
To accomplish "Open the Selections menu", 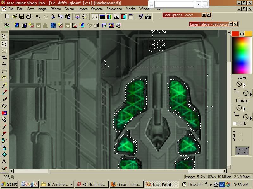I will click(114, 9).
